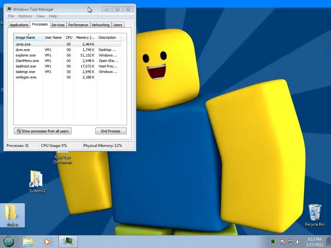This screenshot has height=248, width=331.
Task: Sort by CPU column header
Action: [69, 37]
